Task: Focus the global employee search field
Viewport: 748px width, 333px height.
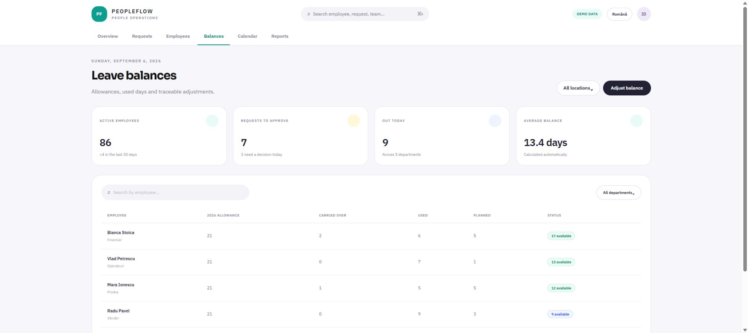Action: click(x=365, y=14)
